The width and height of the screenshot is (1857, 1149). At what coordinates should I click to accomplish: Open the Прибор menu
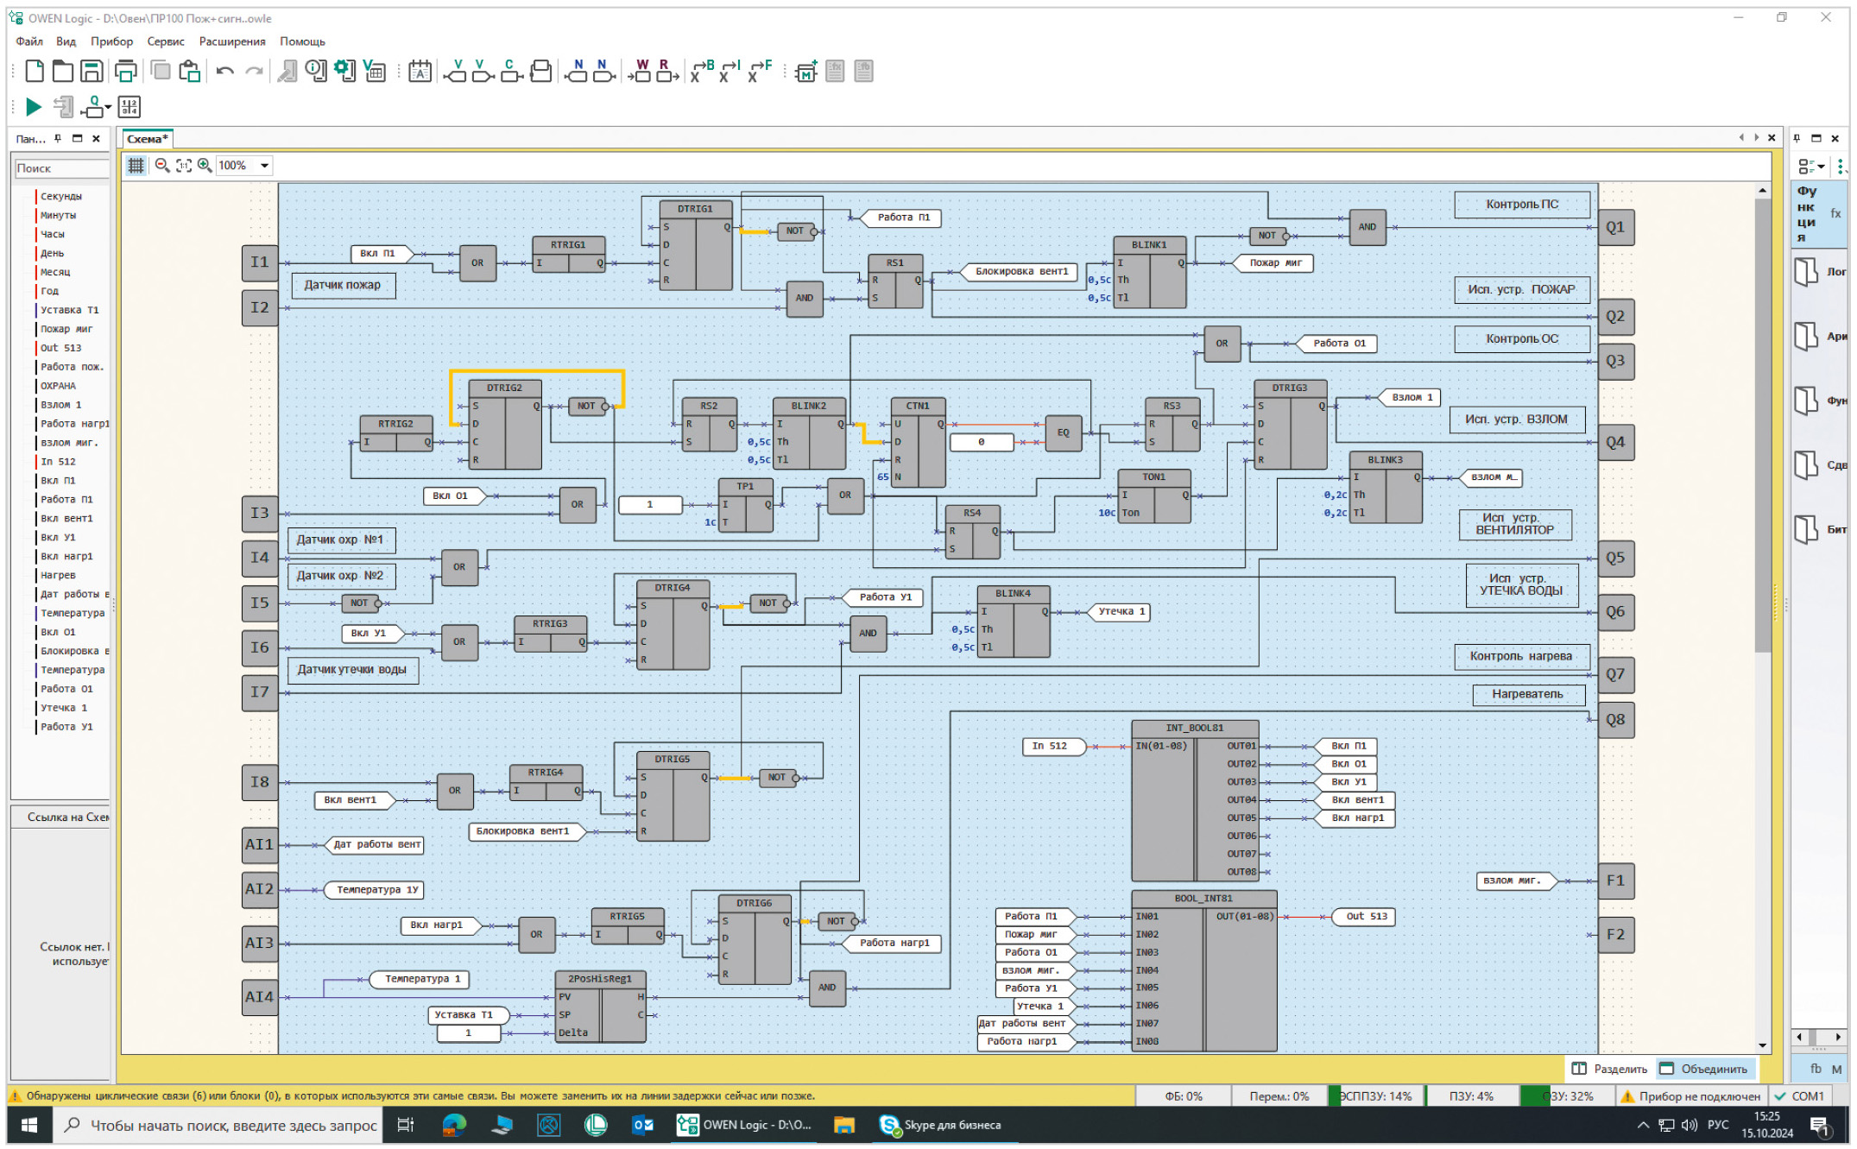(x=111, y=41)
